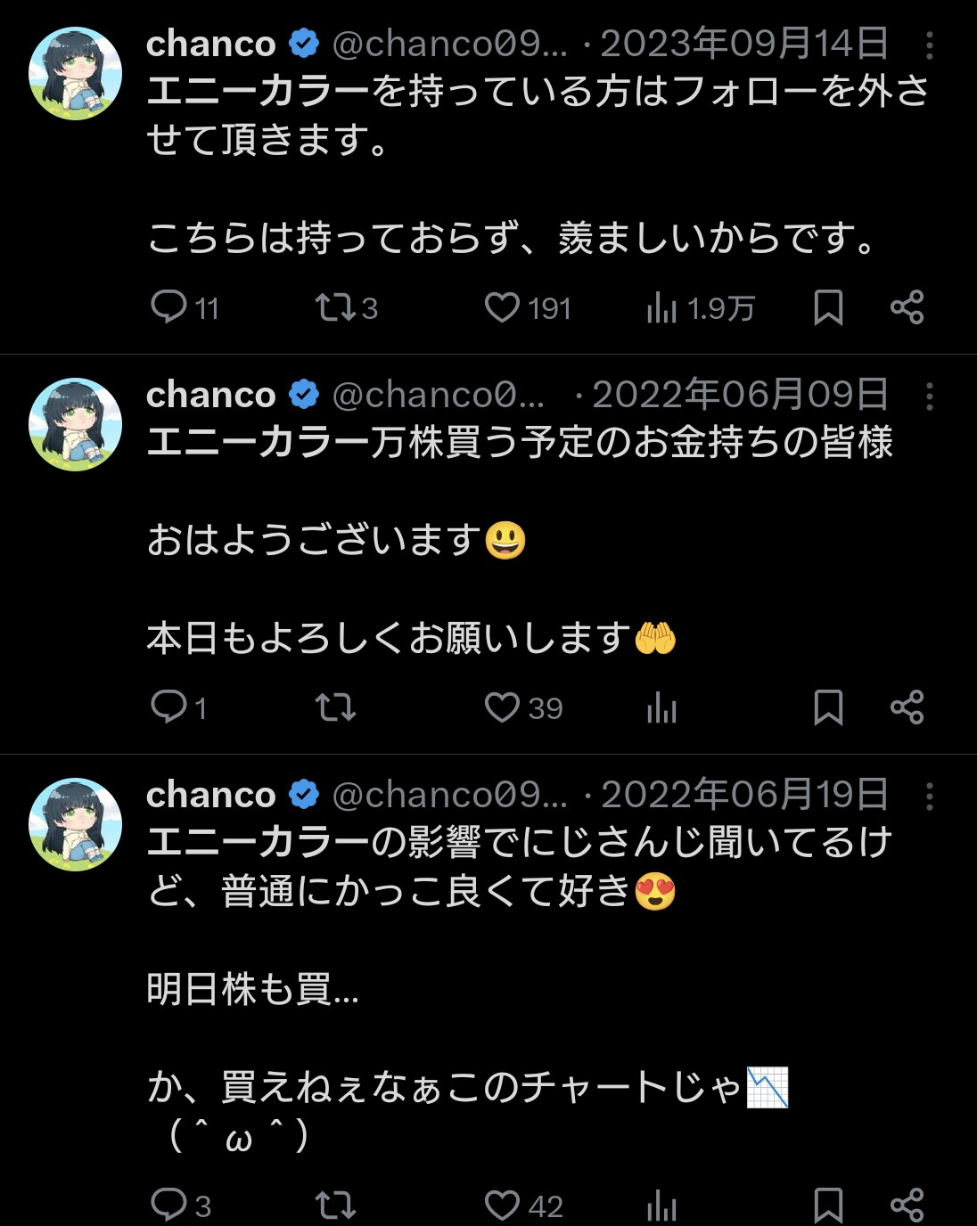Like the tweet with 42 likes
The height and width of the screenshot is (1226, 977).
click(x=502, y=1206)
